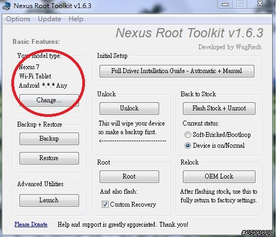Click 'Help and support is greatly appreciated' text

pyautogui.click(x=107, y=225)
